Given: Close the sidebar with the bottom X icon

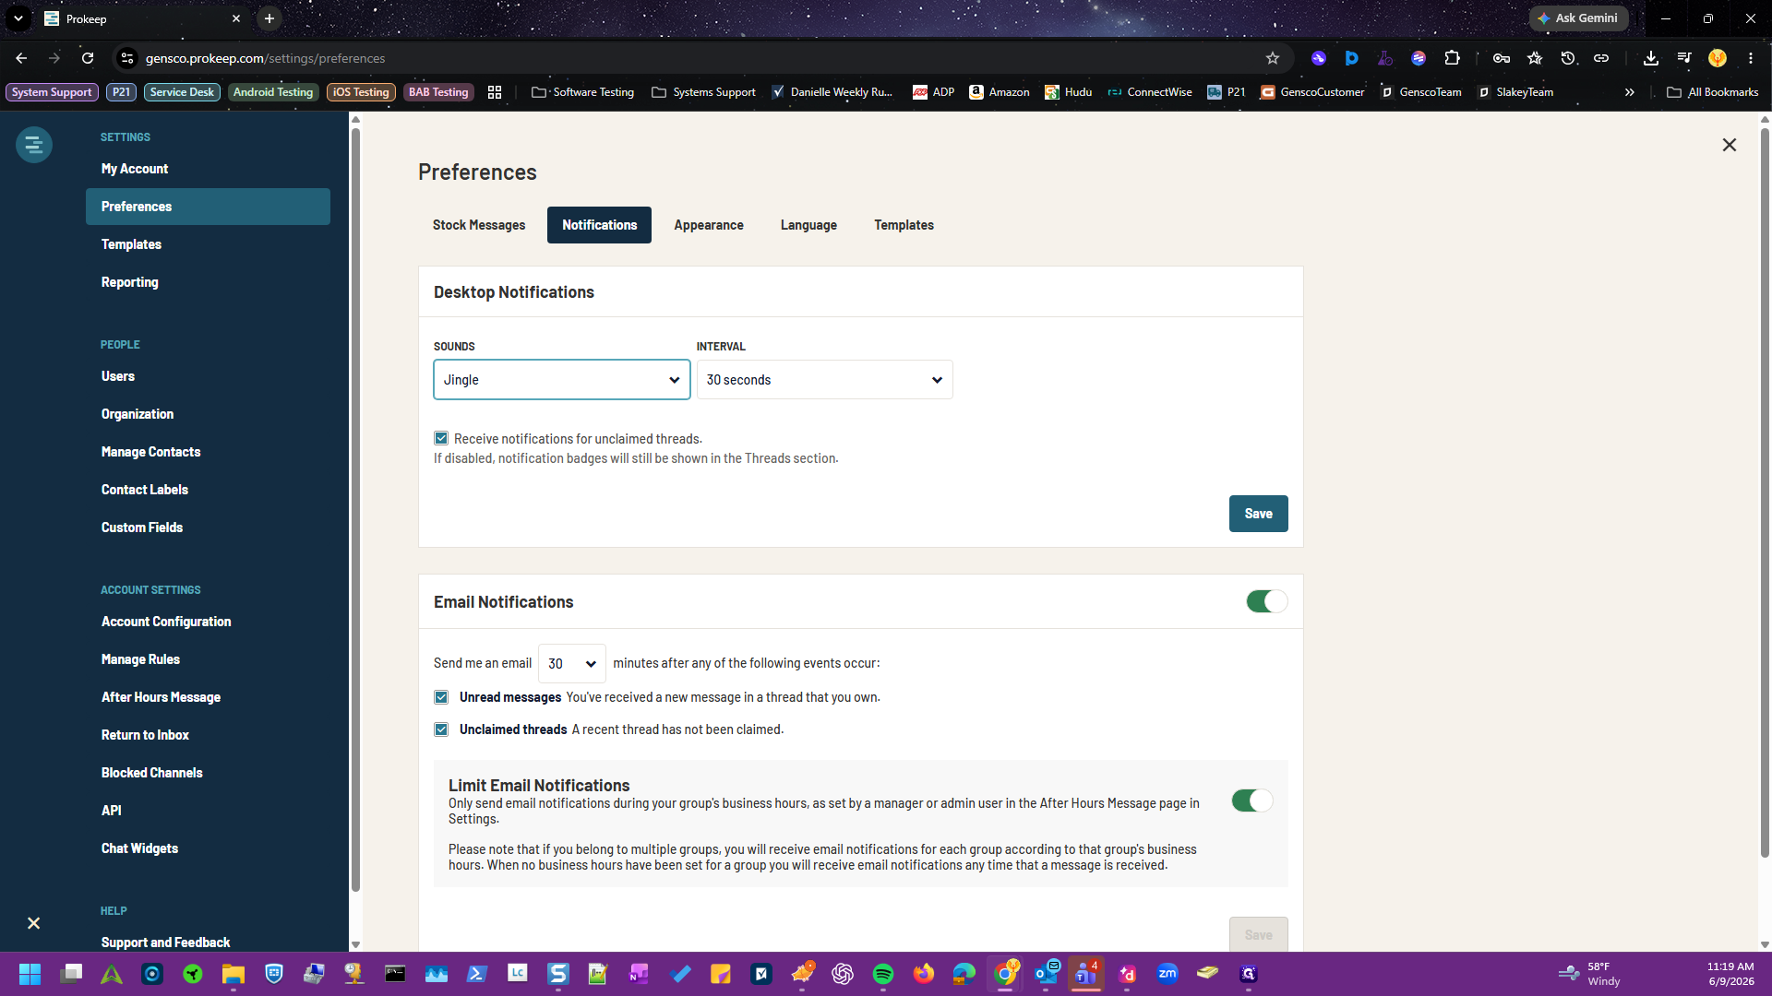Looking at the screenshot, I should 34,923.
